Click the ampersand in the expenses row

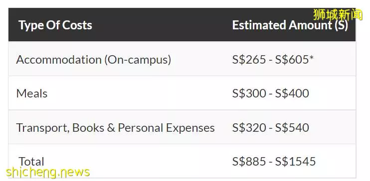pos(111,128)
